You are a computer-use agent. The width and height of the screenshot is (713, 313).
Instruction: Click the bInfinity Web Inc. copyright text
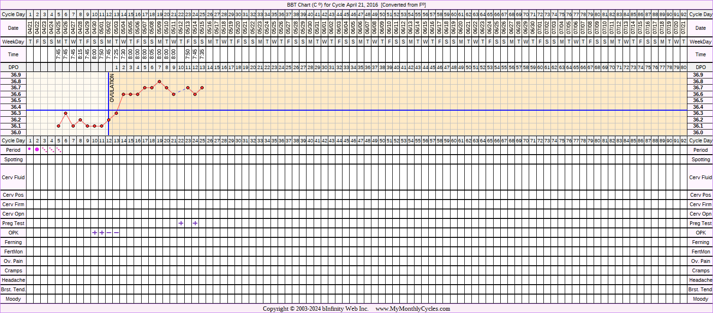tap(316, 309)
